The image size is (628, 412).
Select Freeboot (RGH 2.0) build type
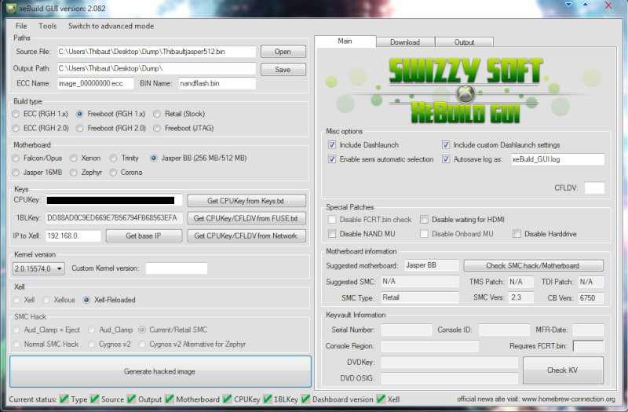(x=111, y=128)
